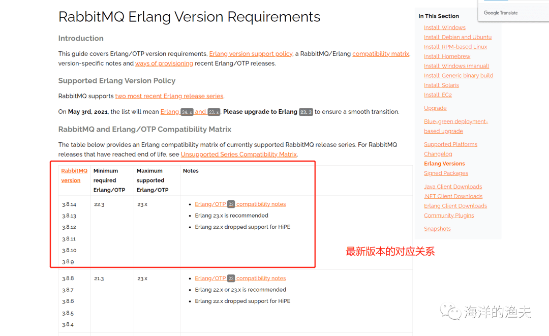
Task: Click the Introduction heading
Action: click(x=81, y=38)
